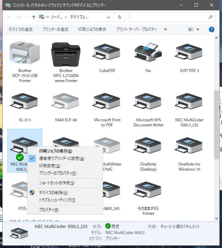Open recent locations dropdown arrow
The image size is (222, 248).
[26, 17]
